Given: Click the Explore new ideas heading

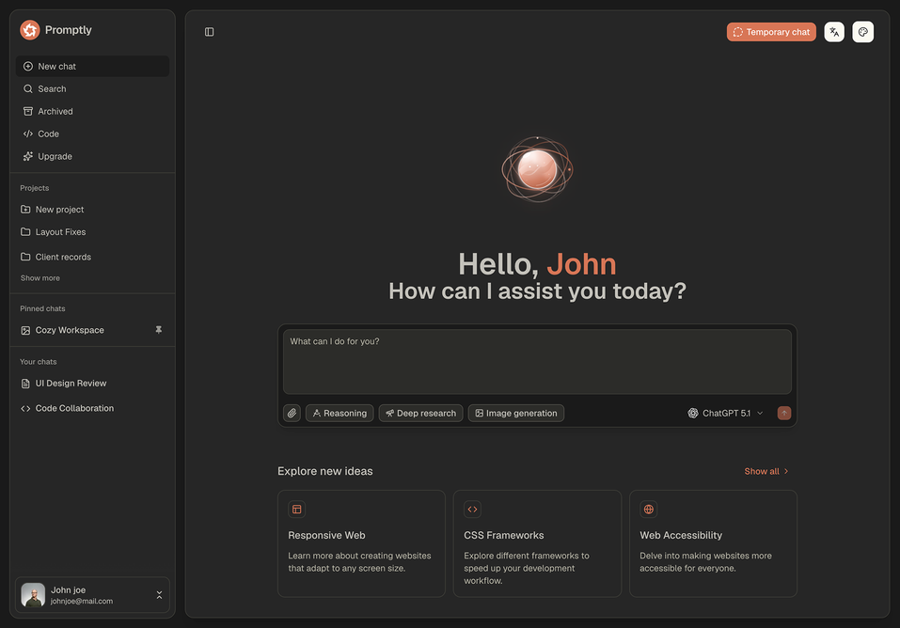Looking at the screenshot, I should click(324, 471).
